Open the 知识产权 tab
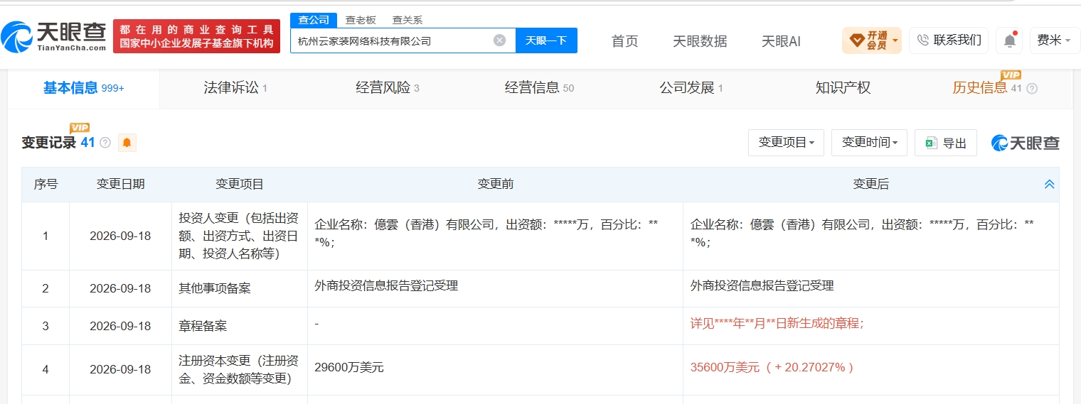 (843, 88)
